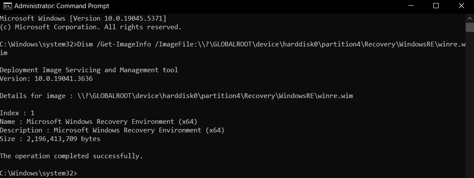Click the 'Details for image' output line
The height and width of the screenshot is (178, 474).
tap(176, 96)
